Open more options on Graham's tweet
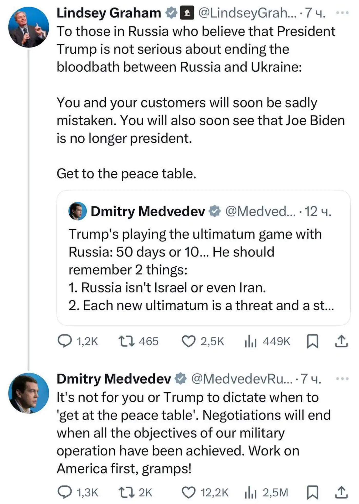 click(x=342, y=13)
